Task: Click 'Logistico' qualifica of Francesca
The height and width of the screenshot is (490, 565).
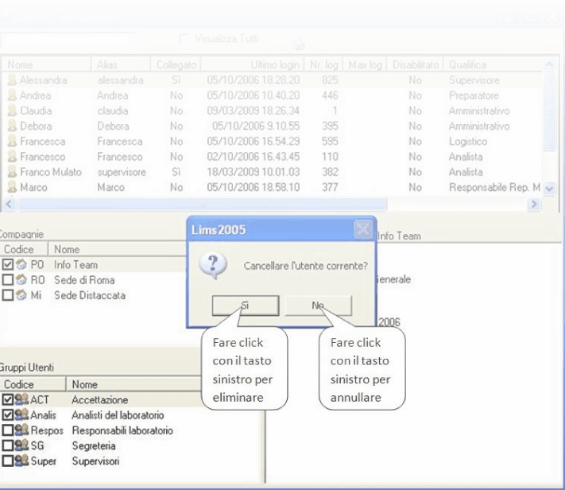Action: tap(468, 142)
